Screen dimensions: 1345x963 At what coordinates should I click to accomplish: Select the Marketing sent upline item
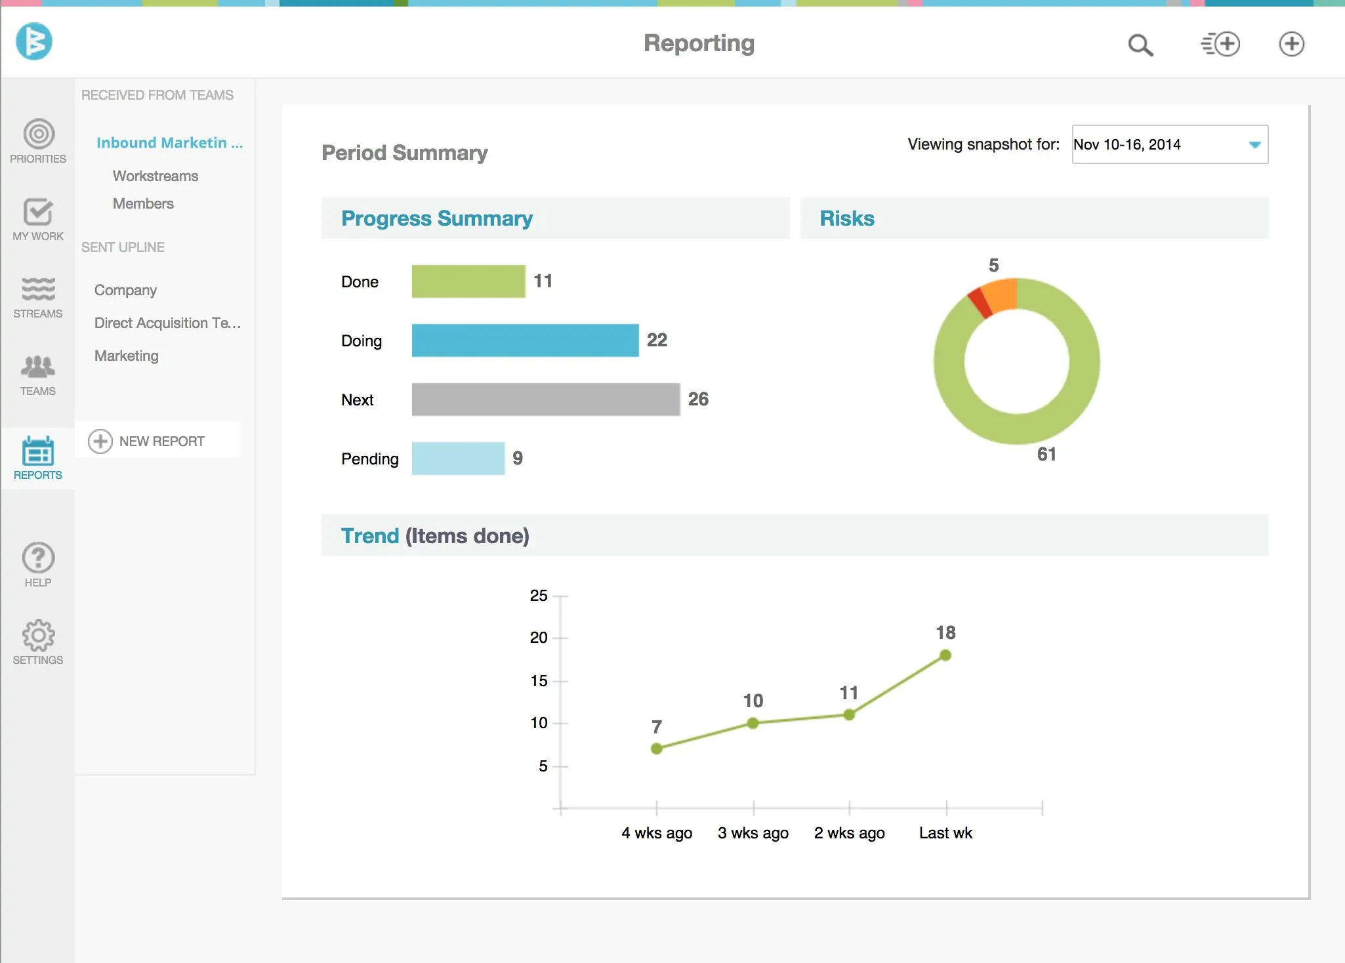[126, 356]
